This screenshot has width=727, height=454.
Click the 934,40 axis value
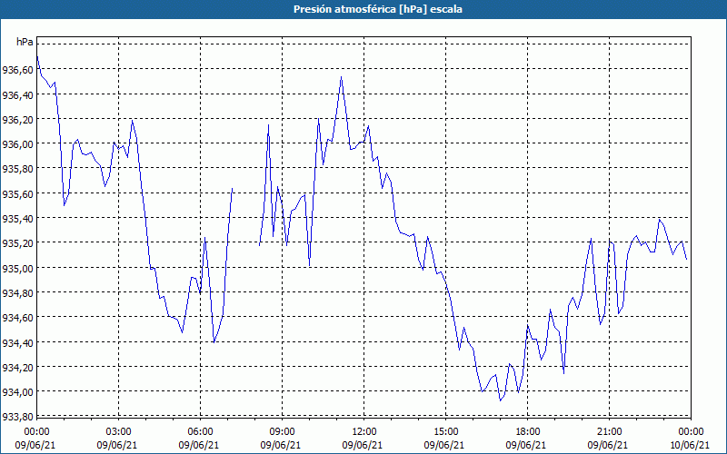[x=17, y=343]
